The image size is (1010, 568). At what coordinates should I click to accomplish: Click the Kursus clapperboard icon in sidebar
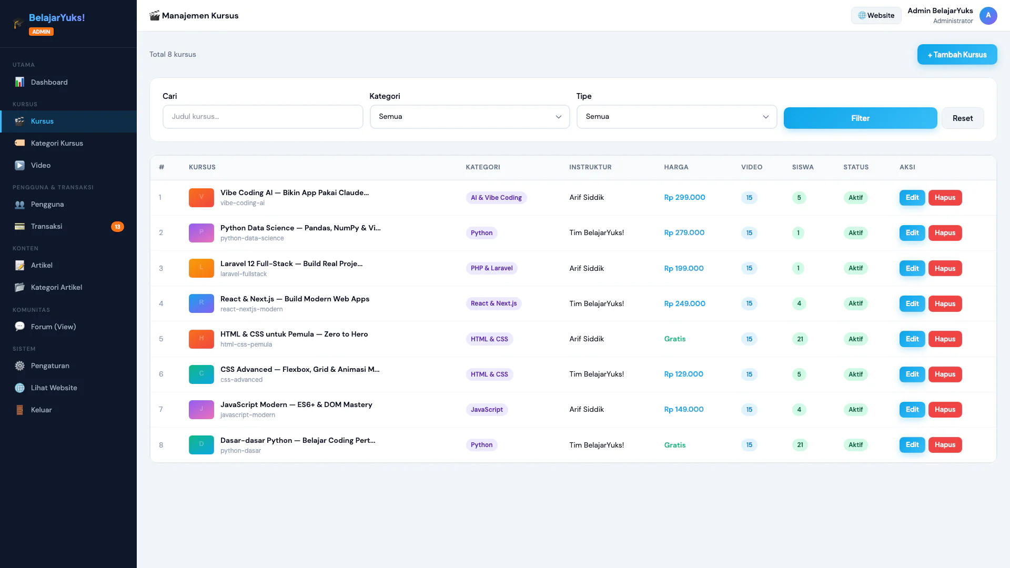point(19,121)
